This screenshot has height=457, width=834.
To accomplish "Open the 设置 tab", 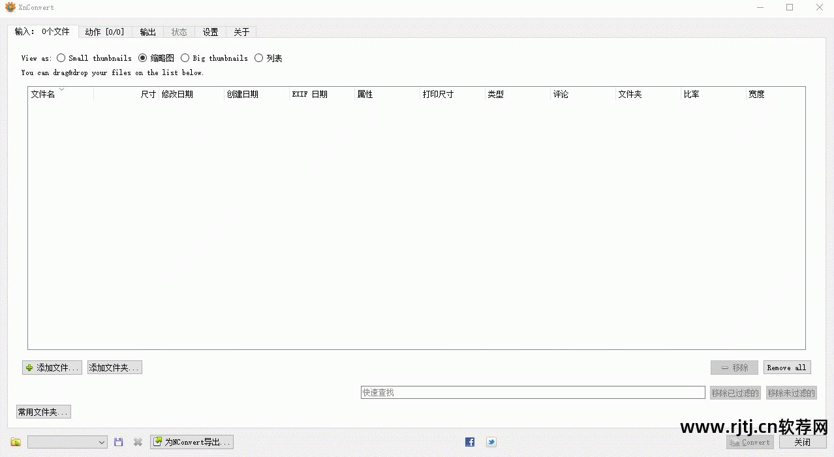I will coord(211,32).
